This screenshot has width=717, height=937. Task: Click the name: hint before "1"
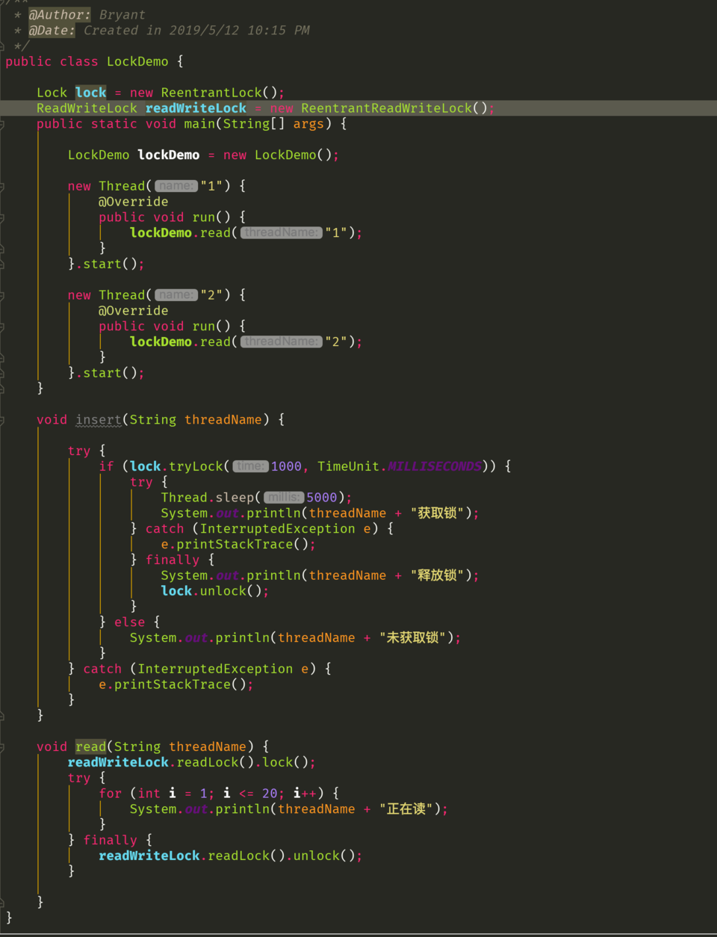click(x=176, y=186)
